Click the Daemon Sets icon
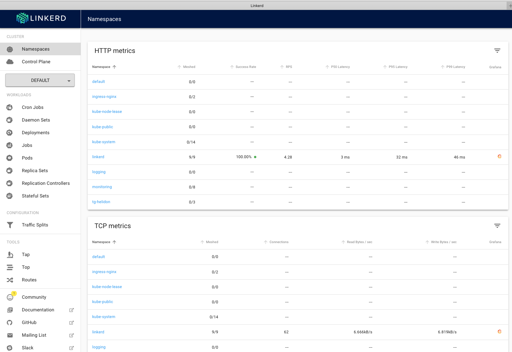512x352 pixels. 10,120
